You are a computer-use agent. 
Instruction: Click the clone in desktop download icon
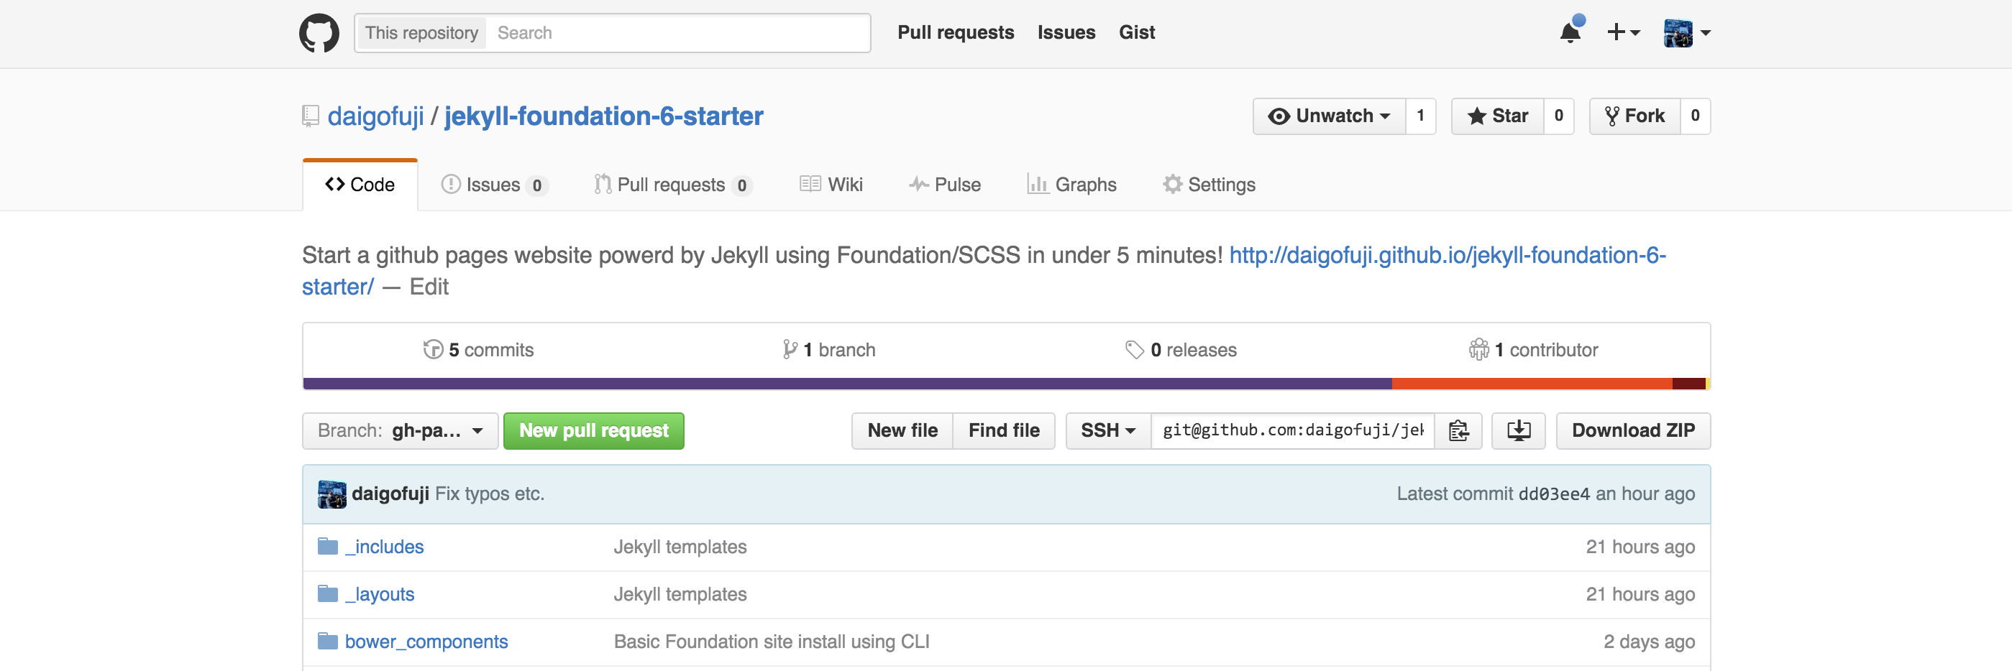[x=1519, y=430]
